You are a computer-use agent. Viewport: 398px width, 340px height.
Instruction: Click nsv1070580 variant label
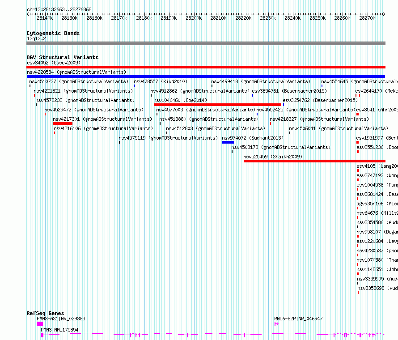pyautogui.click(x=377, y=260)
